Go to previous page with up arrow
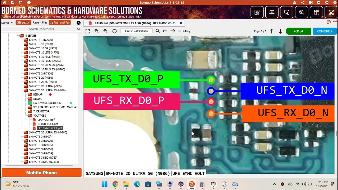 (x=271, y=31)
